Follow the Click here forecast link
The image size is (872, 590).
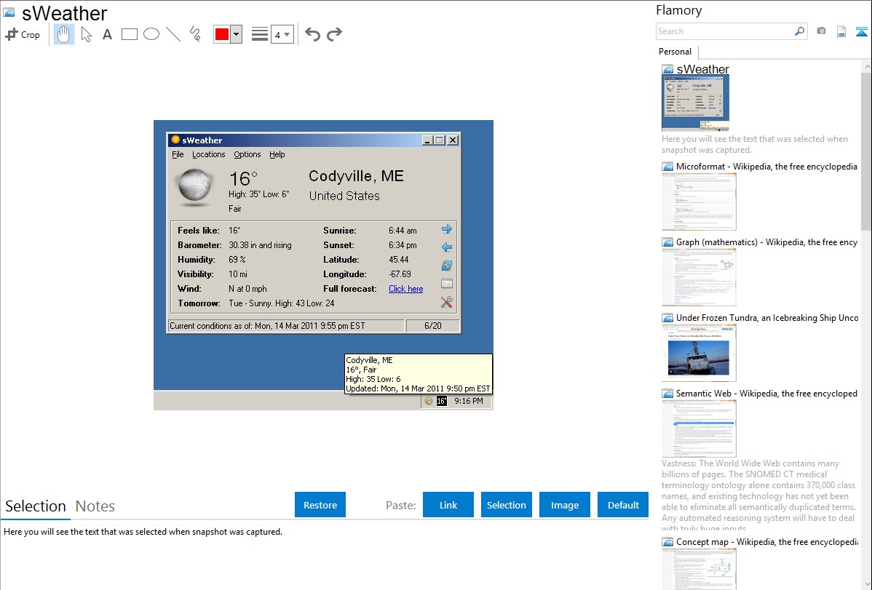click(406, 289)
